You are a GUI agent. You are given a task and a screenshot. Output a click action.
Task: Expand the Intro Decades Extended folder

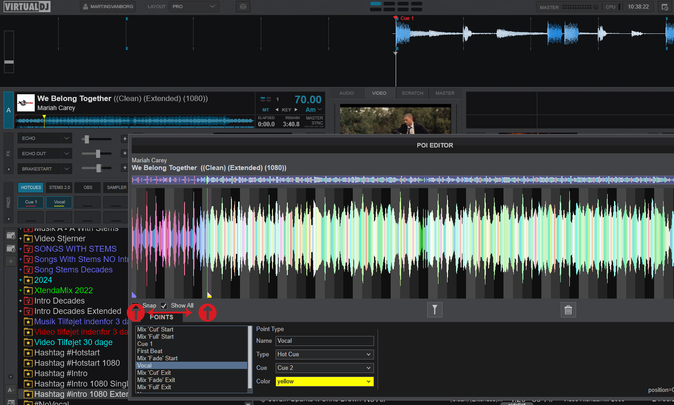pos(20,311)
